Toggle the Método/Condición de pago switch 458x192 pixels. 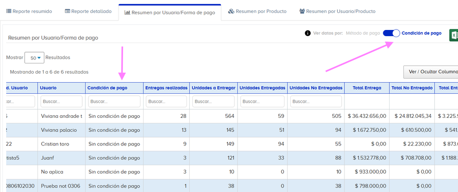pyautogui.click(x=391, y=33)
